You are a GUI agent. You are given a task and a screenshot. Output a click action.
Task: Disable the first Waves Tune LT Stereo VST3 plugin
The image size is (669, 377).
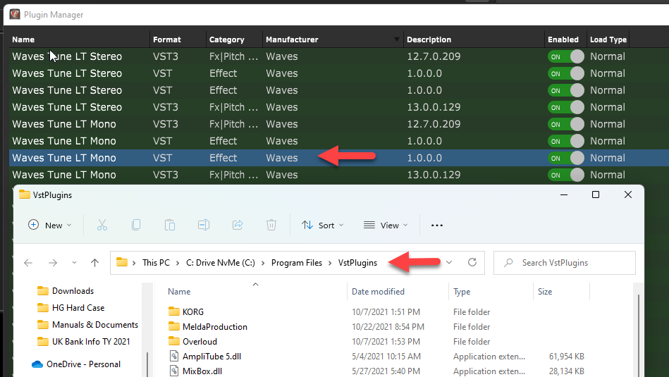pos(567,56)
